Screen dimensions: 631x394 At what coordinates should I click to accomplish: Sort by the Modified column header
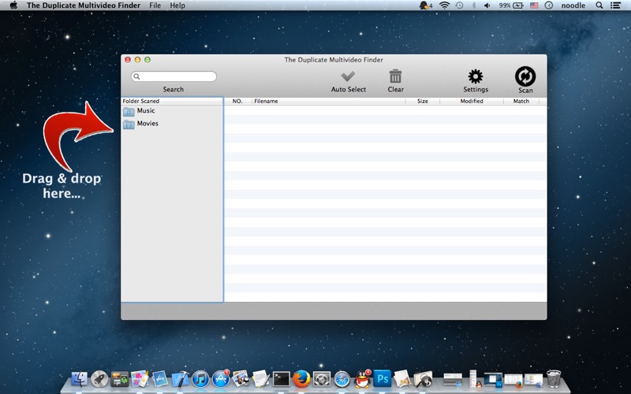point(472,101)
